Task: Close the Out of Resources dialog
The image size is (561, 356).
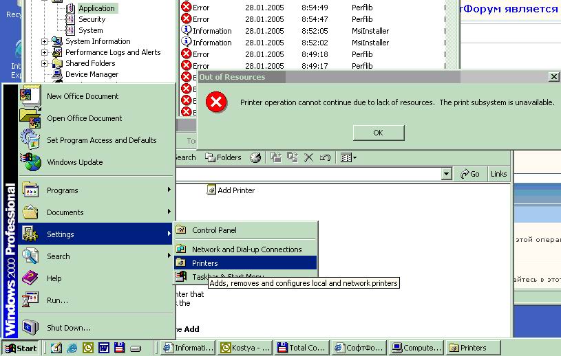Action: [x=553, y=77]
